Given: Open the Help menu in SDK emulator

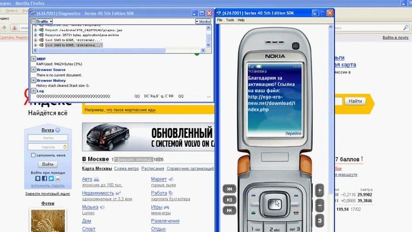Looking at the screenshot, I should click(241, 20).
